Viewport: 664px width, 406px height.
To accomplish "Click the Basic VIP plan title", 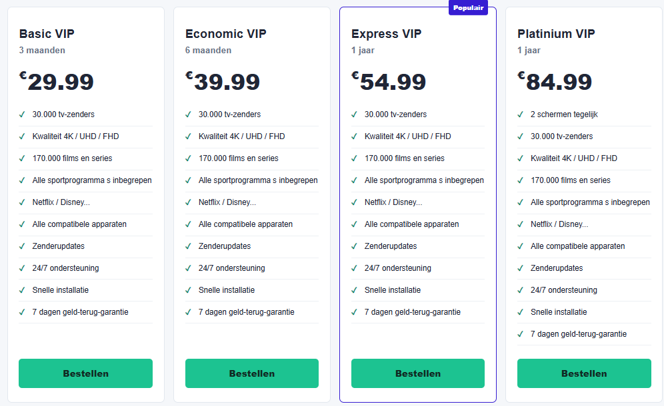I will [47, 34].
